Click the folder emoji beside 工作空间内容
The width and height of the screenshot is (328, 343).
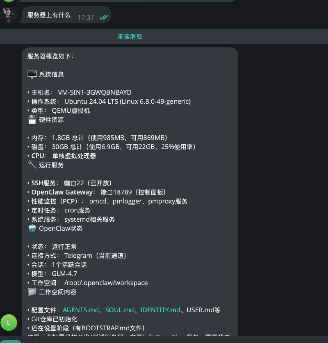pos(32,292)
